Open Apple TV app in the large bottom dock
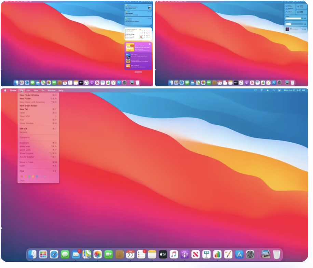The width and height of the screenshot is (313, 268). 163,254
